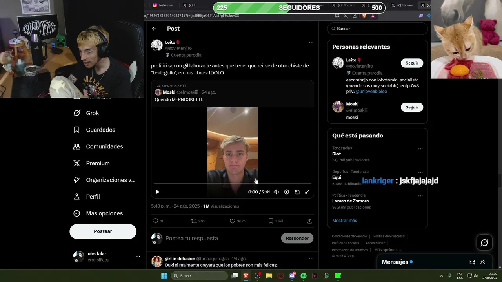
Task: Expand the Mensajes drawer
Action: pyautogui.click(x=483, y=262)
